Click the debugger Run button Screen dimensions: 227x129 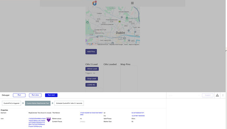[19, 95]
